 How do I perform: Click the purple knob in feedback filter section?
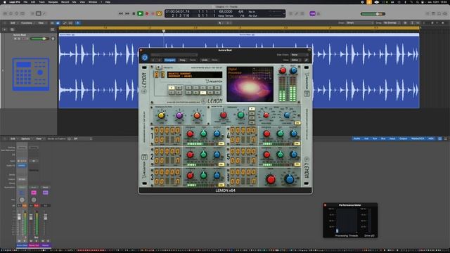[x=179, y=115]
